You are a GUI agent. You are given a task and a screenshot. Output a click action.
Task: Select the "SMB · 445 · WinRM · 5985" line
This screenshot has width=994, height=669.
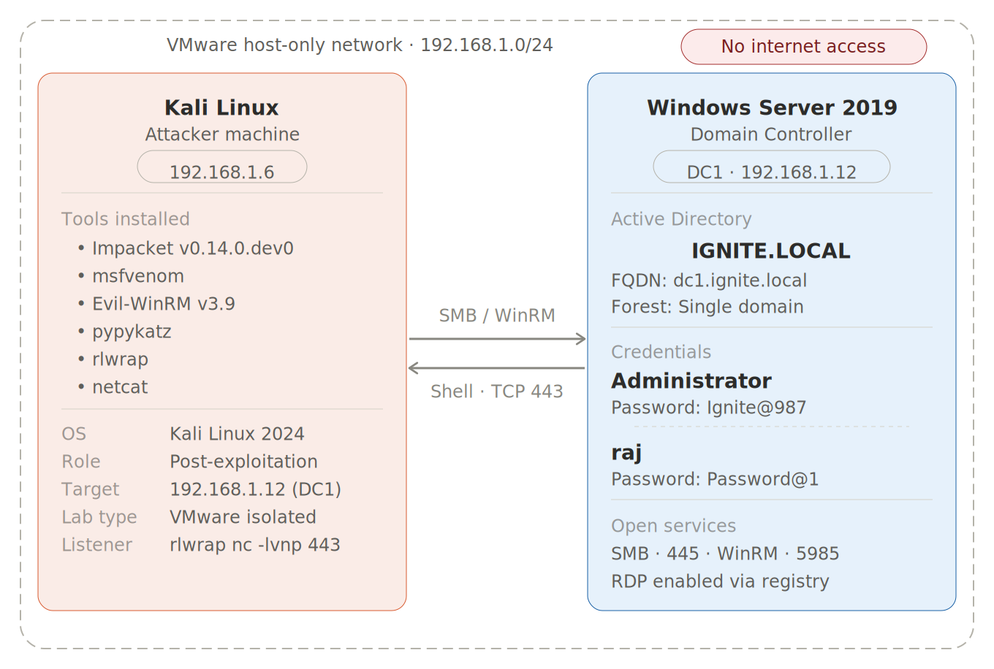pyautogui.click(x=725, y=554)
